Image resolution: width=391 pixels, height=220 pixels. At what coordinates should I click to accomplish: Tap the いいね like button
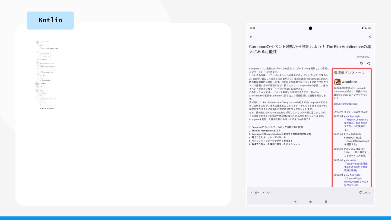365,193
